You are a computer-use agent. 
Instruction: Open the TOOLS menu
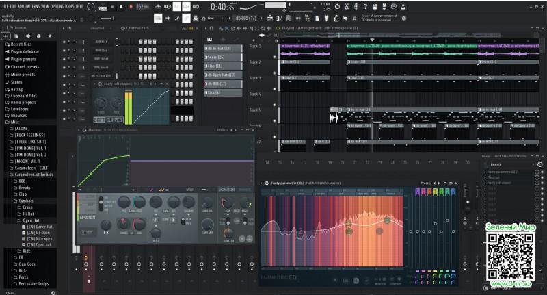[x=70, y=5]
